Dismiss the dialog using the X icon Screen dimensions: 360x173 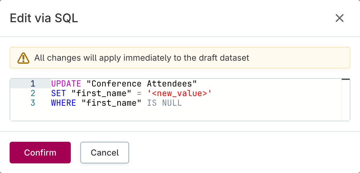click(339, 18)
